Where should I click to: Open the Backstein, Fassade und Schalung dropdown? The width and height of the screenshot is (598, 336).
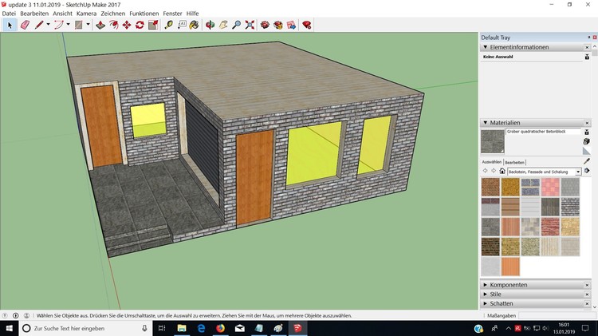(x=545, y=172)
